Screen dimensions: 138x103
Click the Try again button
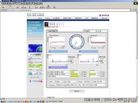tap(87, 31)
